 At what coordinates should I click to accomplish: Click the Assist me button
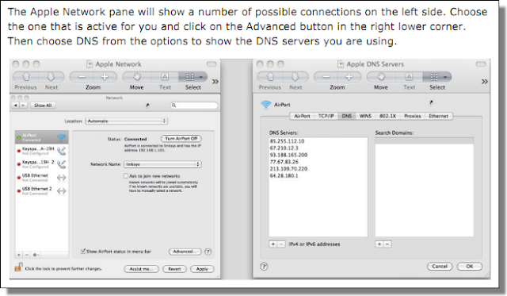(141, 269)
